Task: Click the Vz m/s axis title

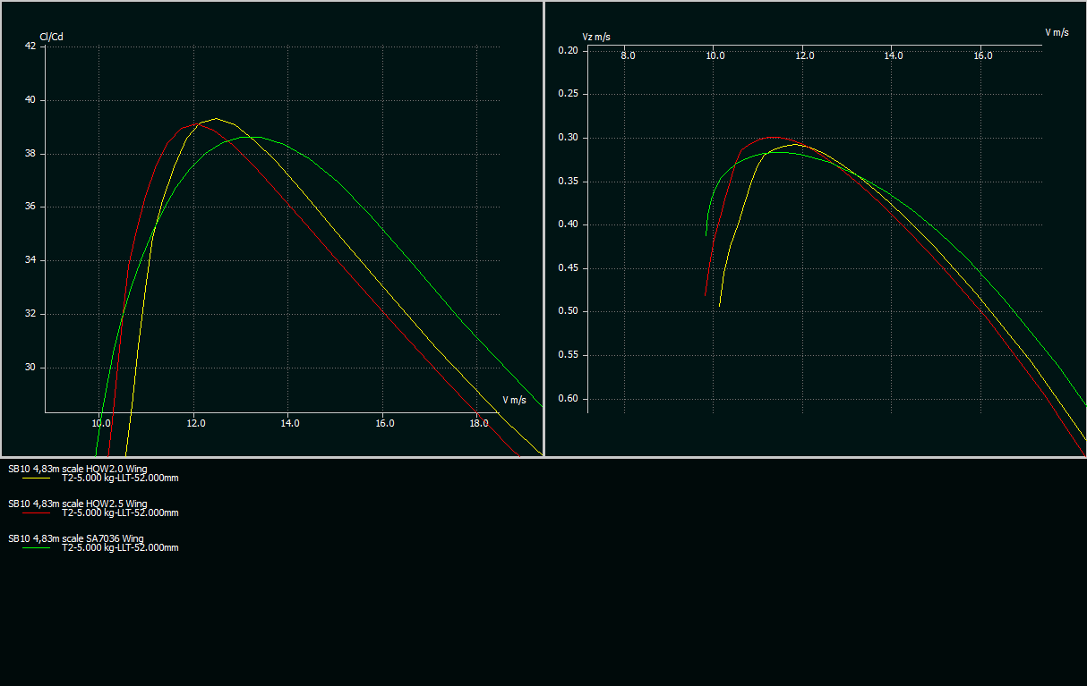Action: pos(596,37)
